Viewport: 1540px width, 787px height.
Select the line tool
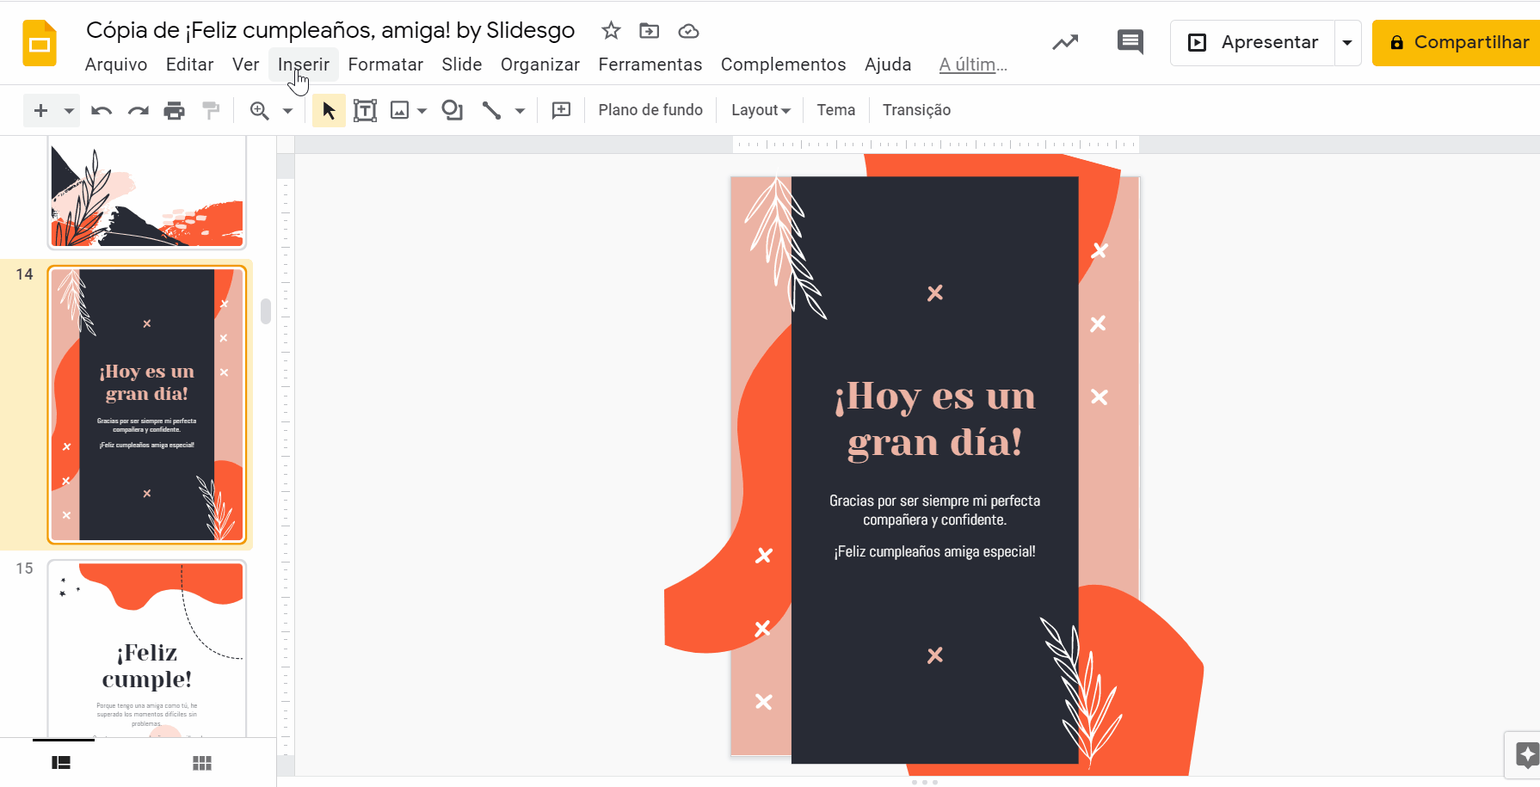pos(491,110)
